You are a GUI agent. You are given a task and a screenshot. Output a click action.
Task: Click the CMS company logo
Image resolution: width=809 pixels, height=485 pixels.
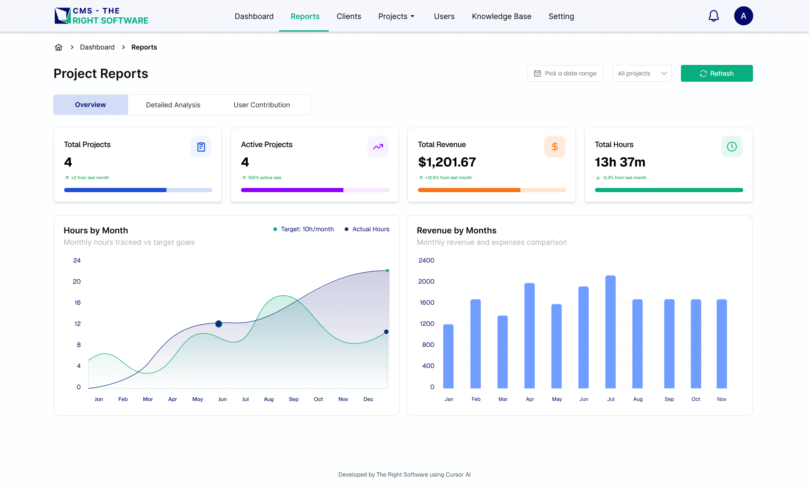click(x=101, y=16)
